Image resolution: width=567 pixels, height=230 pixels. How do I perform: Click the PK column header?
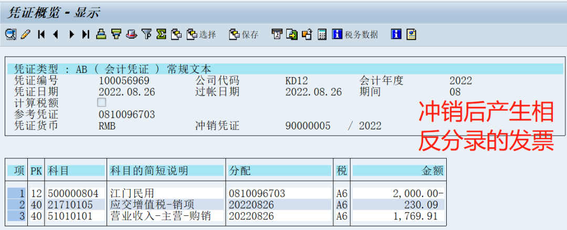point(36,171)
